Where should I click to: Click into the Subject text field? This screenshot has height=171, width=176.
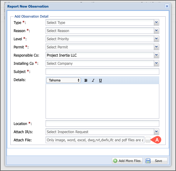coord(102,71)
